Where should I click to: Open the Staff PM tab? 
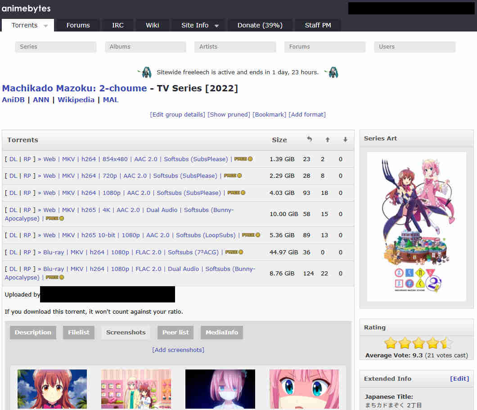(318, 25)
